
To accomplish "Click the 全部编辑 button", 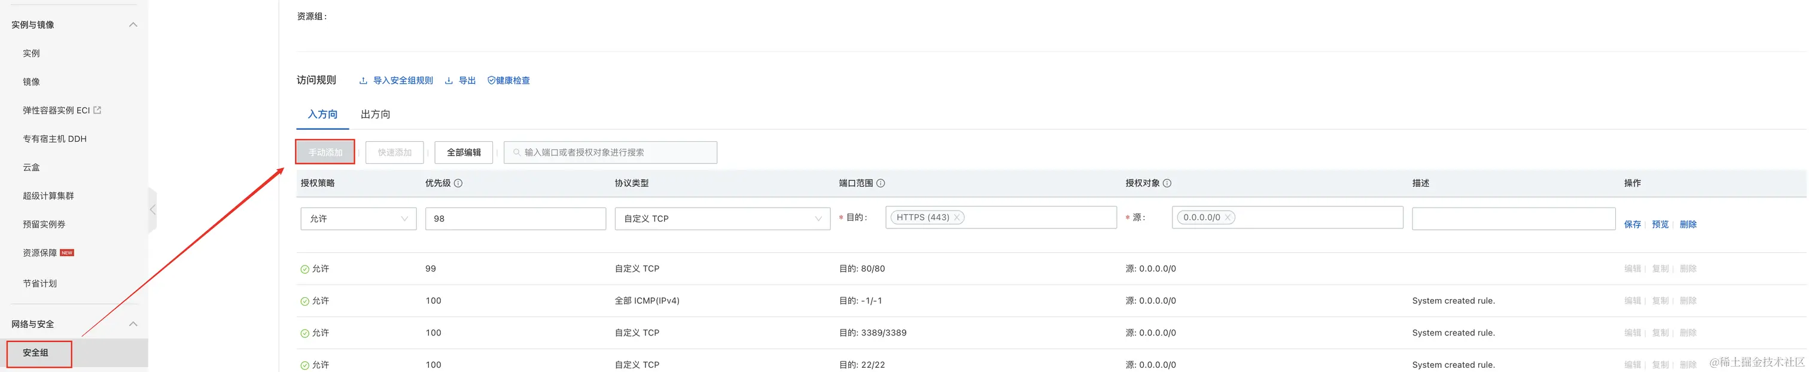I will (x=464, y=153).
